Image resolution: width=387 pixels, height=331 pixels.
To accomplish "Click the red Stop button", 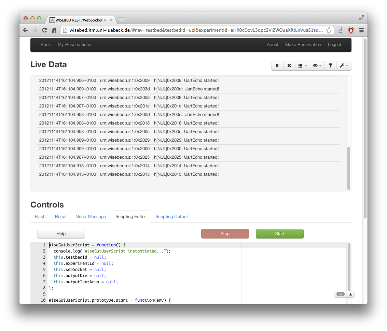I will point(225,234).
